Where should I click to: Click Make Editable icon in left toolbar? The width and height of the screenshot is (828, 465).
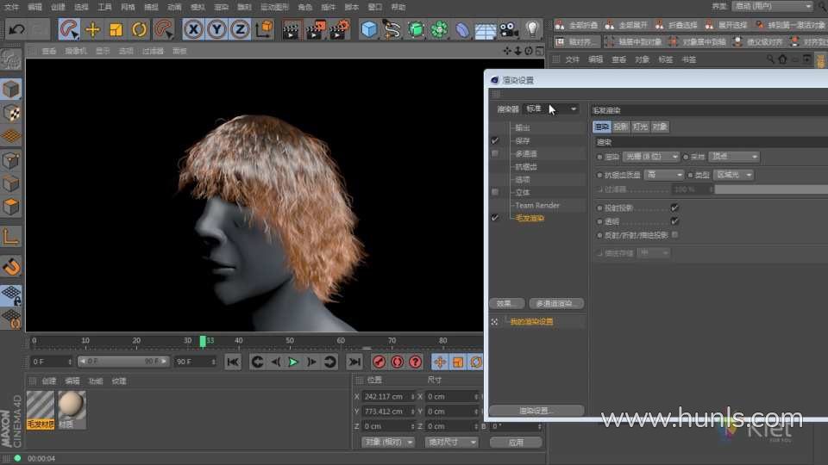pyautogui.click(x=10, y=60)
